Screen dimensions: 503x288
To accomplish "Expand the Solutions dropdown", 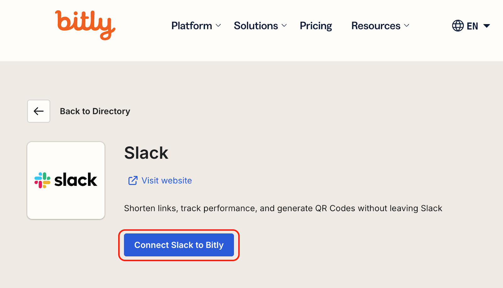I will click(256, 26).
